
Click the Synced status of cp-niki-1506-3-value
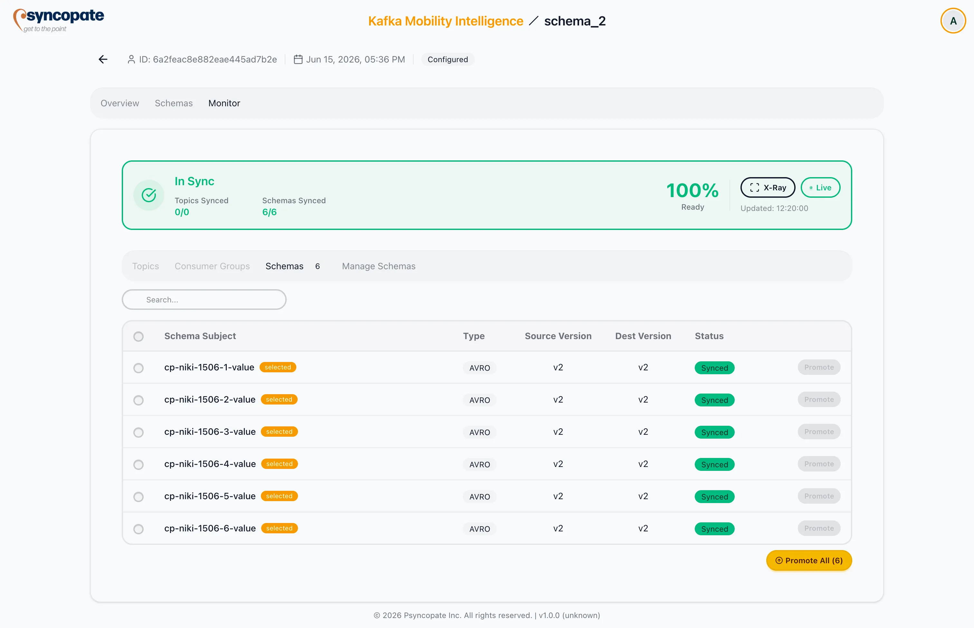714,432
